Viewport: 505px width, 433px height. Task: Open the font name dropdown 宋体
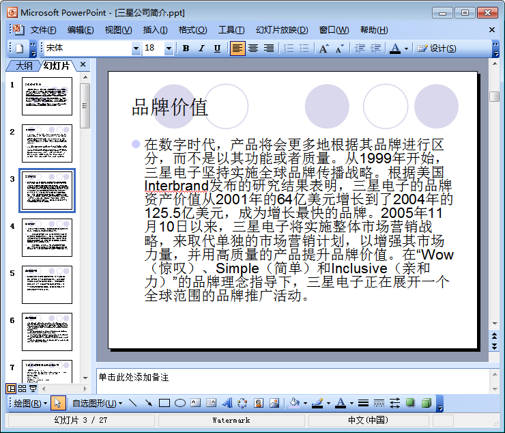pos(136,48)
